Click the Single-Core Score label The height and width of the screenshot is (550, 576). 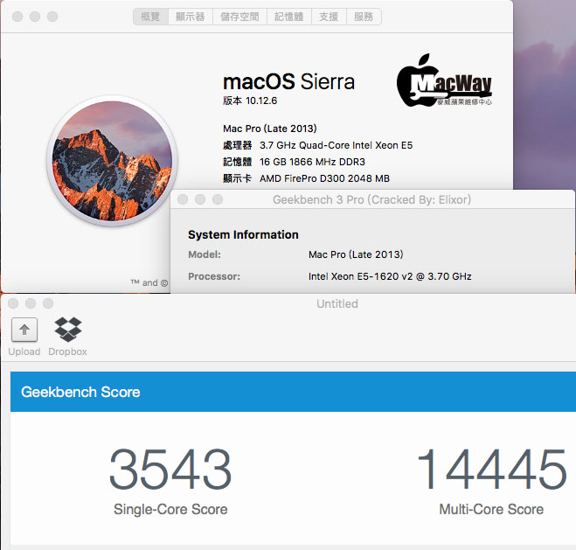pyautogui.click(x=170, y=510)
